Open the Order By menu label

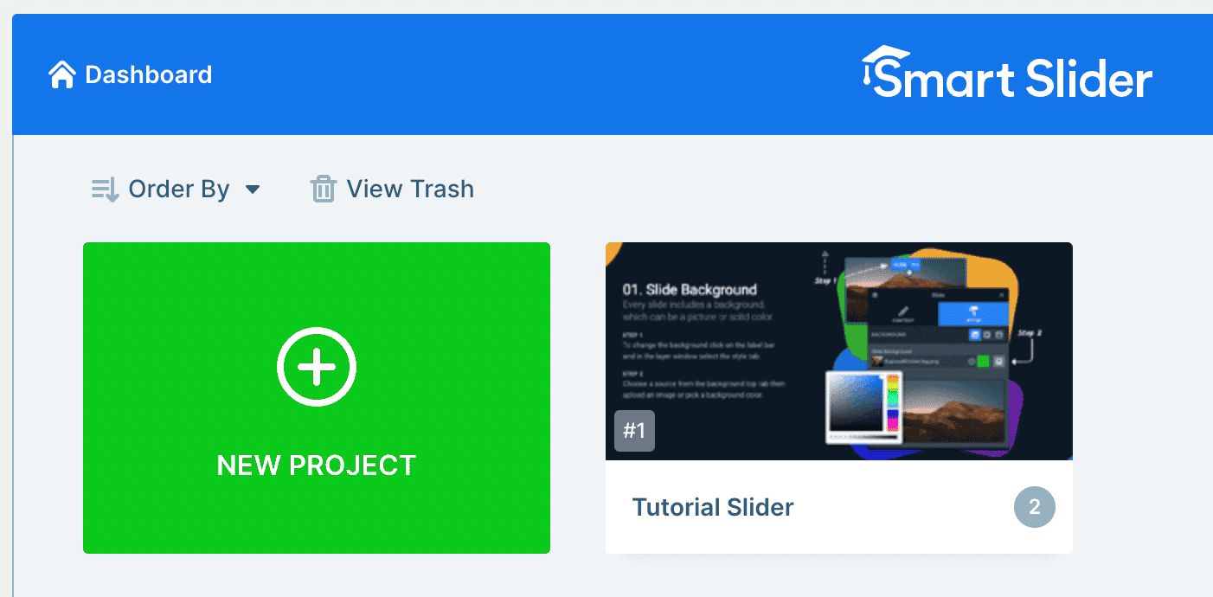point(179,189)
